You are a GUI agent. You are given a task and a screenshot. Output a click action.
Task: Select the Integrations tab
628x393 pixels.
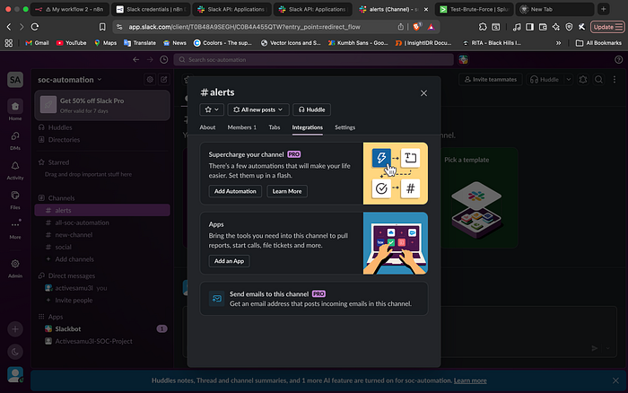(x=307, y=127)
